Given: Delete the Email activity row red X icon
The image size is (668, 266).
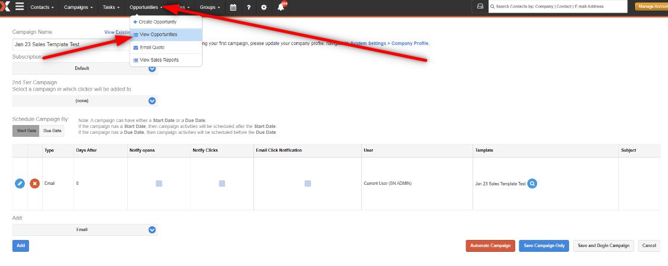Looking at the screenshot, I should point(35,183).
